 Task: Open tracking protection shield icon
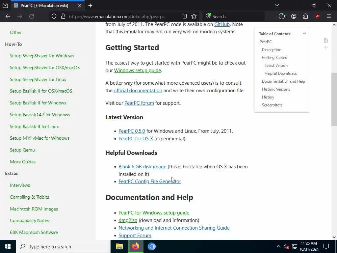(54, 16)
